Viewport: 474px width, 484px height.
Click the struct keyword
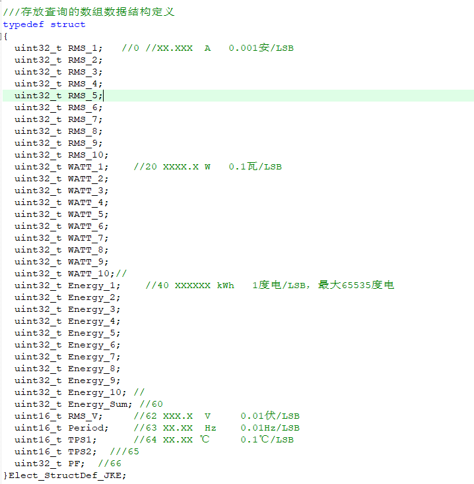[x=68, y=24]
